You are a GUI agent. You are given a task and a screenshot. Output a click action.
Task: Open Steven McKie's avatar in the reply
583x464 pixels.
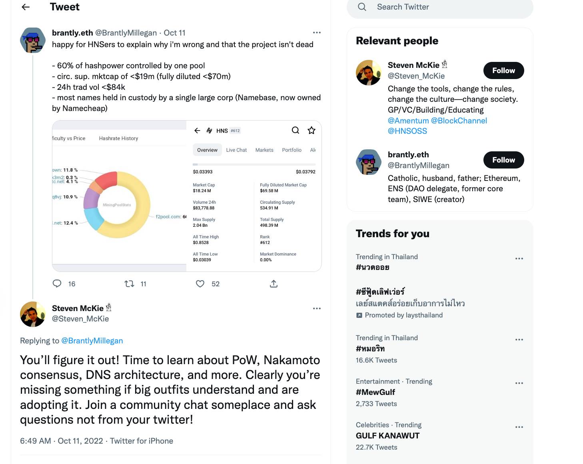(33, 314)
